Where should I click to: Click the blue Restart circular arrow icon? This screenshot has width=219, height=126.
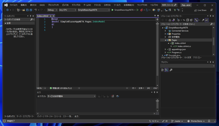click(x=147, y=10)
